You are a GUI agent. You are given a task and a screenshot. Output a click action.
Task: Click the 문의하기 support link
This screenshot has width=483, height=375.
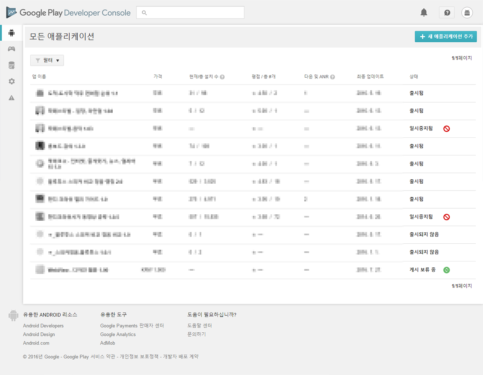196,334
